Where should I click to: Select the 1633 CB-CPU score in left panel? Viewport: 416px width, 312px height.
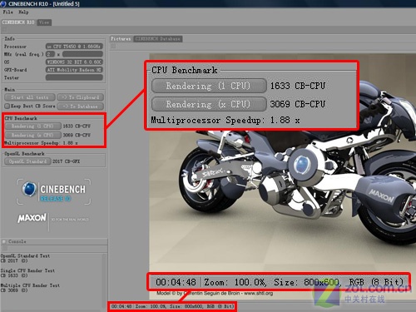77,126
